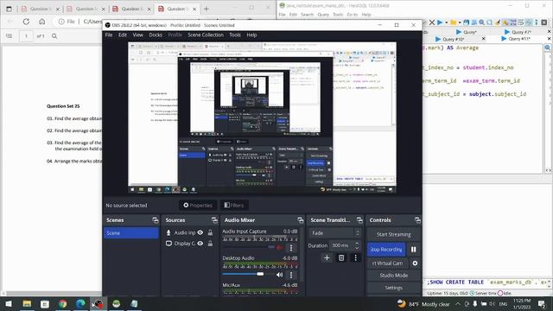Hide the Audio Input source with its eye icon
The image size is (553, 311).
[x=200, y=232]
